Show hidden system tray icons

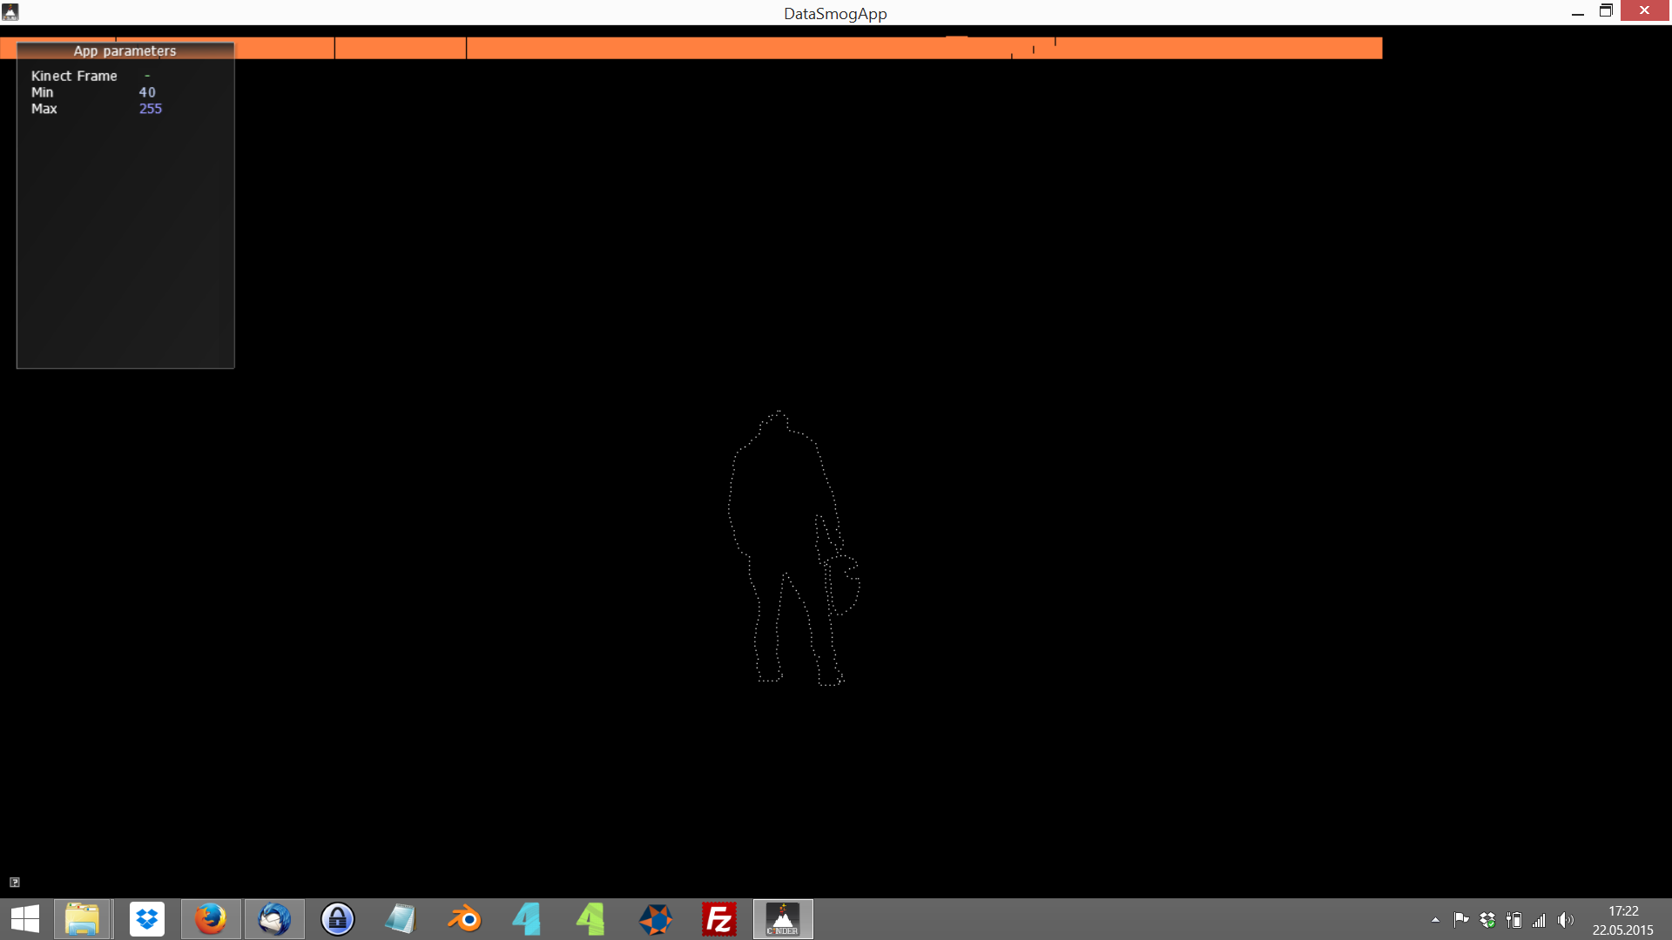click(1435, 920)
